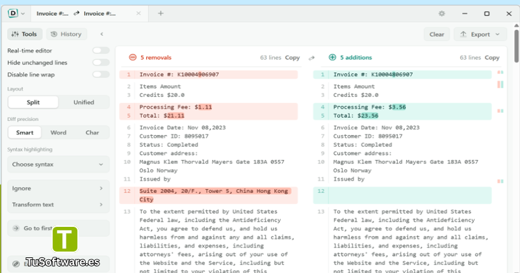Select the Unified layout option
The width and height of the screenshot is (520, 273).
click(x=84, y=102)
